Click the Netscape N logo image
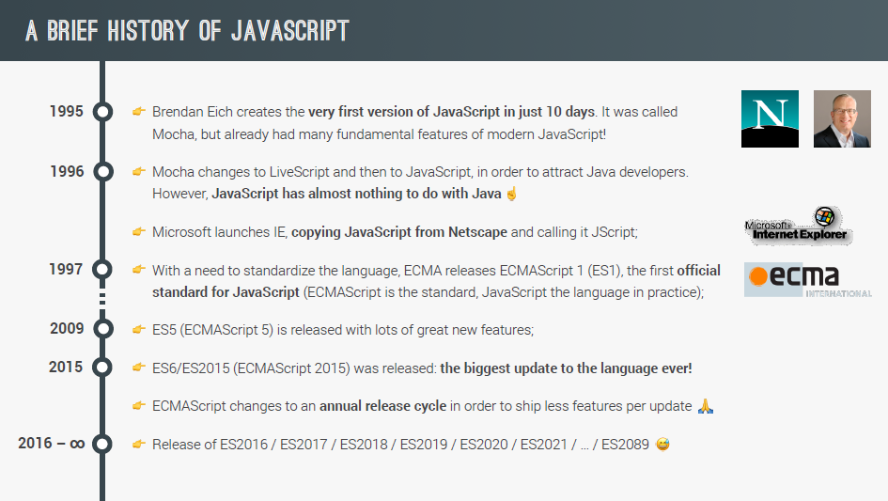 tap(770, 119)
